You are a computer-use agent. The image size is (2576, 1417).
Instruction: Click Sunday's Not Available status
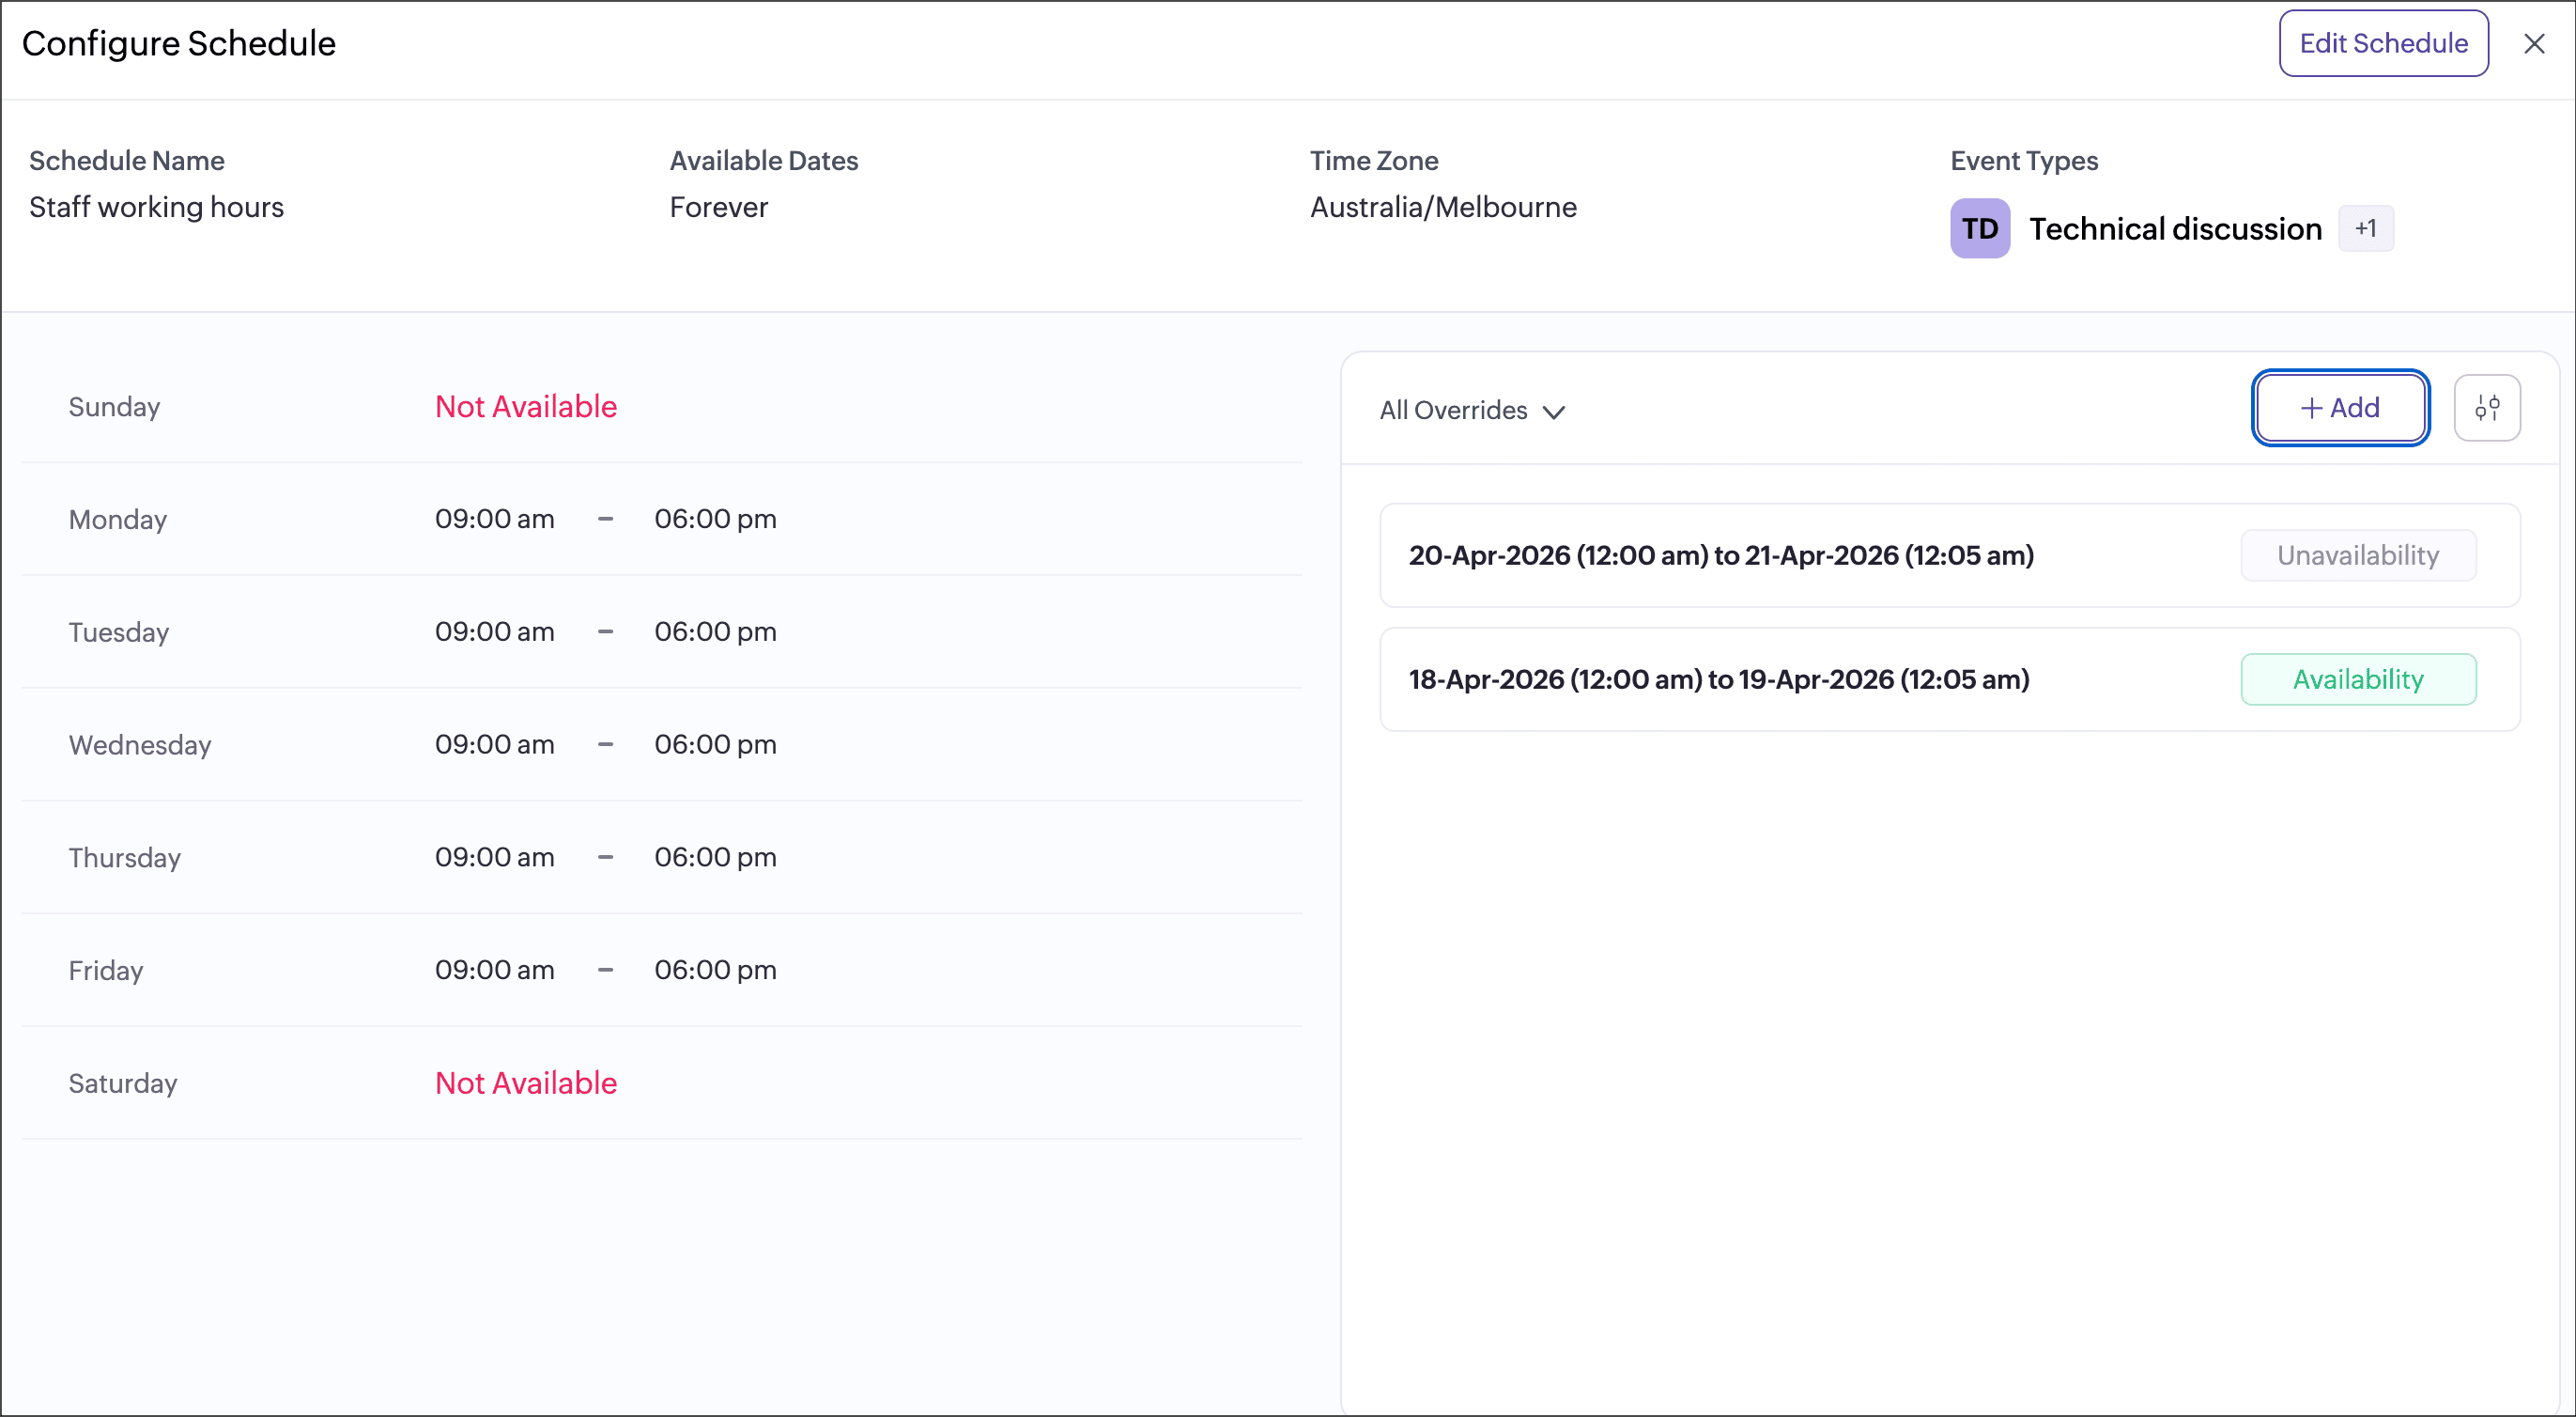[x=526, y=406]
